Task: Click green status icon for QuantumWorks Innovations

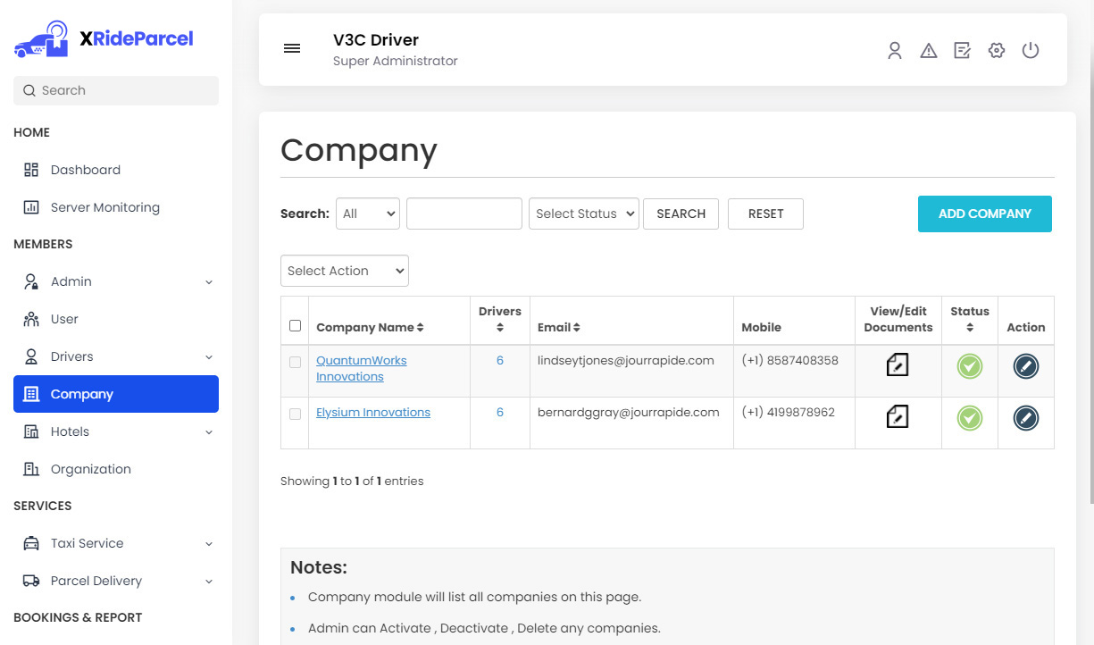Action: [969, 366]
